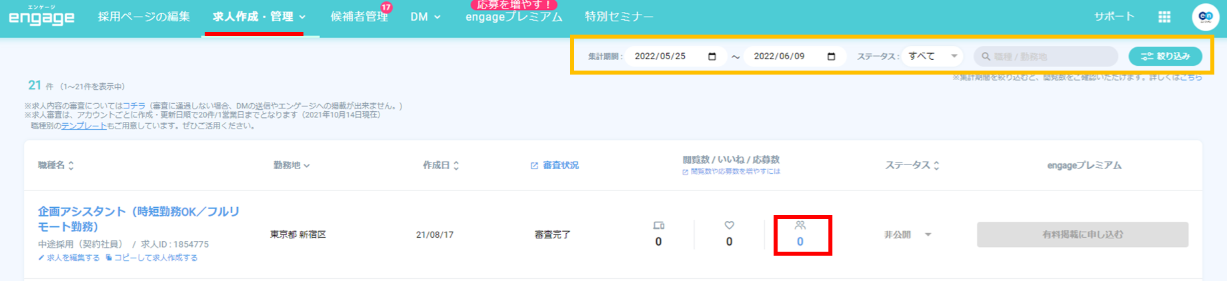Open the テンプレート link

(84, 126)
